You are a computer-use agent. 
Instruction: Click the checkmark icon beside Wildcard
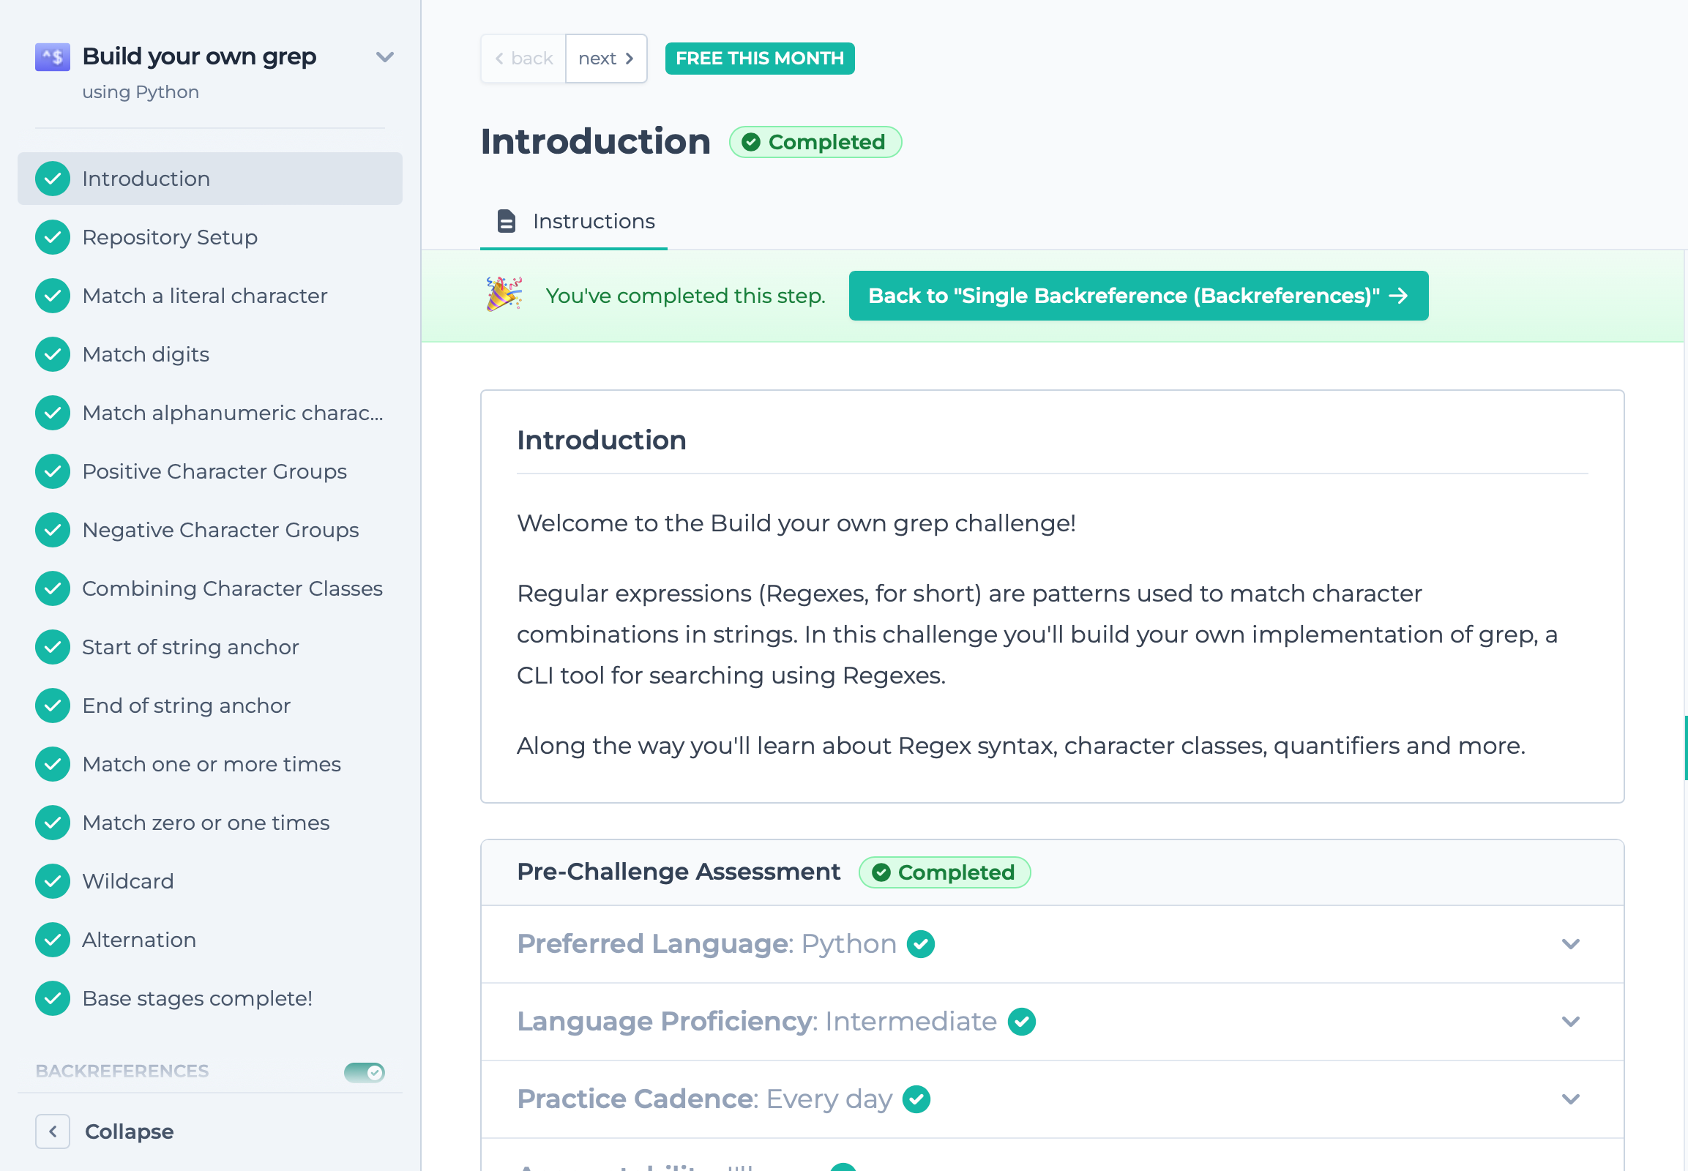[53, 881]
